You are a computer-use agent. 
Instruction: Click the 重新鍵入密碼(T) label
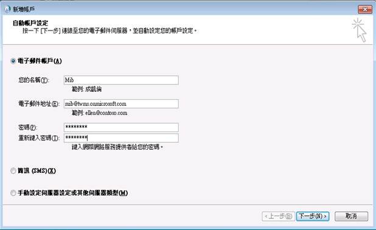[39, 138]
